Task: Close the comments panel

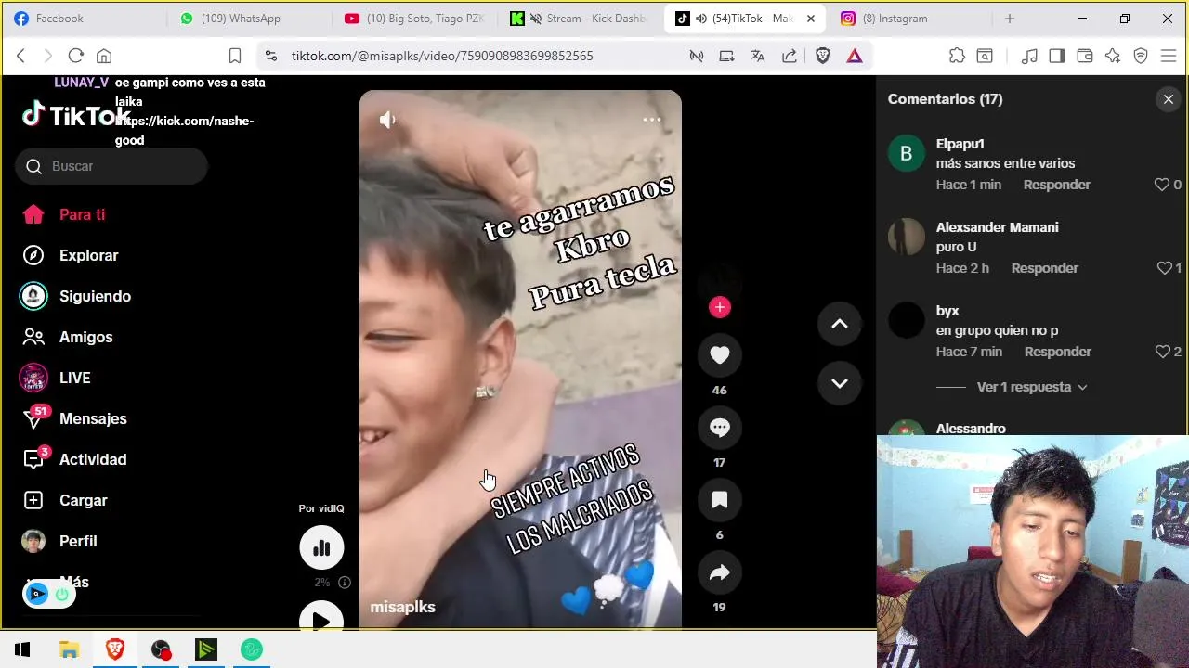Action: (x=1169, y=99)
